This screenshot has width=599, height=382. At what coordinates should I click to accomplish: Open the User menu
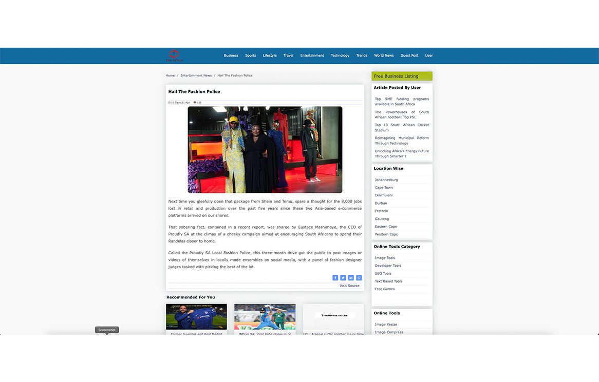tap(428, 55)
